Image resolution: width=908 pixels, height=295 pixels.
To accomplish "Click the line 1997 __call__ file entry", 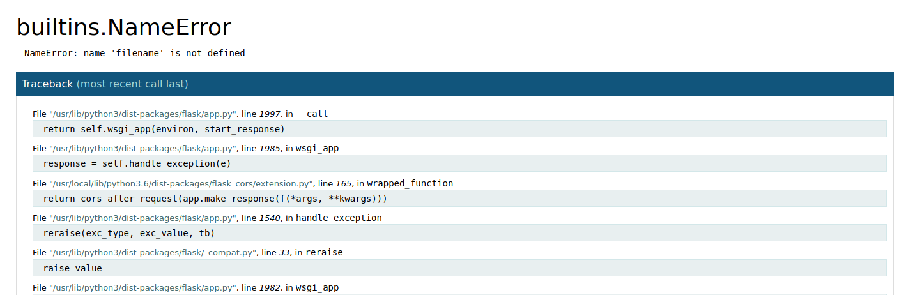I will pyautogui.click(x=185, y=114).
